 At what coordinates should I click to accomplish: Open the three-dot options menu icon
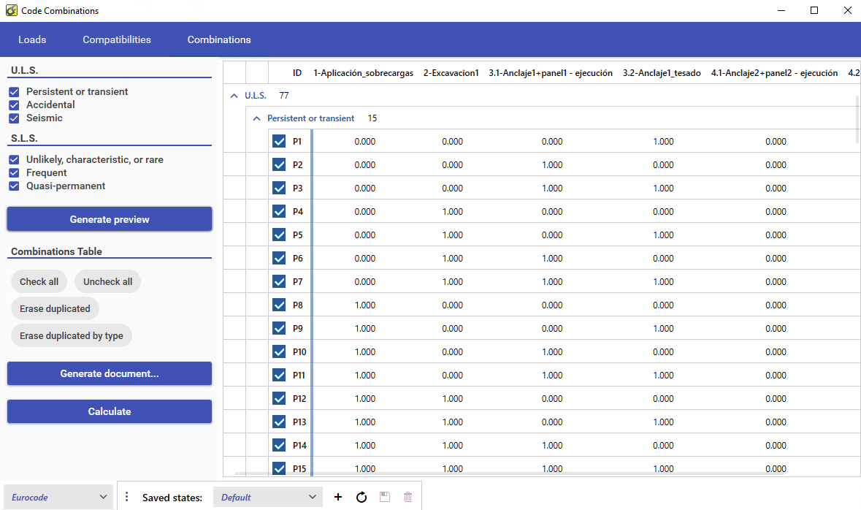click(x=126, y=497)
